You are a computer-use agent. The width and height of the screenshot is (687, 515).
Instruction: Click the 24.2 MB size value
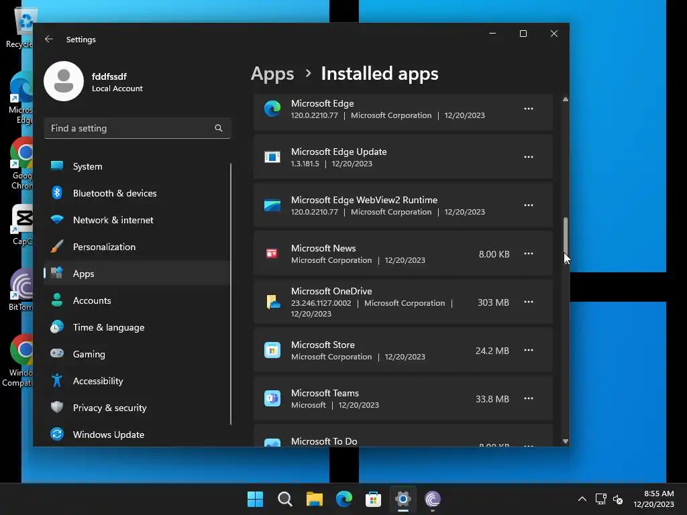(x=492, y=350)
